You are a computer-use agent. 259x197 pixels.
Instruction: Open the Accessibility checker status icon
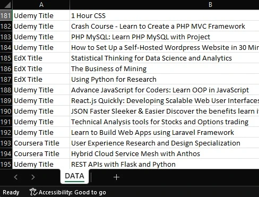(x=33, y=192)
